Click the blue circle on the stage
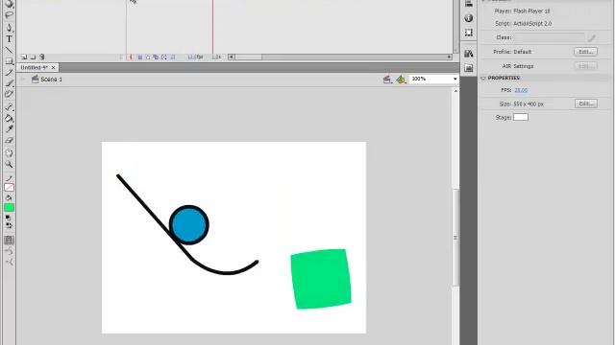The width and height of the screenshot is (615, 345). [x=189, y=225]
